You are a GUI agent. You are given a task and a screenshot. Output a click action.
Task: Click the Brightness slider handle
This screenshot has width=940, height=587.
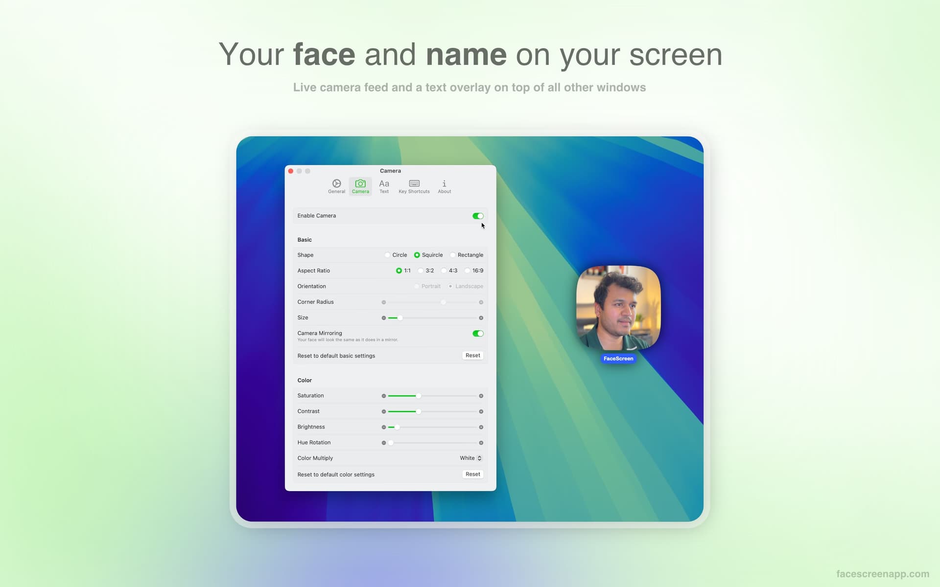click(x=397, y=427)
